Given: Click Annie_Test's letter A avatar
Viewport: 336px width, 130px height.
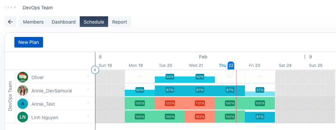Looking at the screenshot, I should (23, 104).
